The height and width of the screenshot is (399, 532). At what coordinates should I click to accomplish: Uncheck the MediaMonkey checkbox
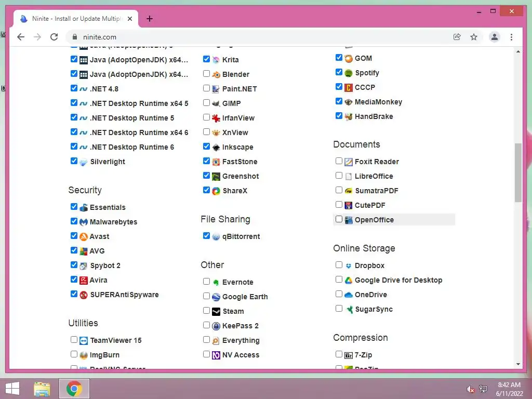click(x=339, y=101)
